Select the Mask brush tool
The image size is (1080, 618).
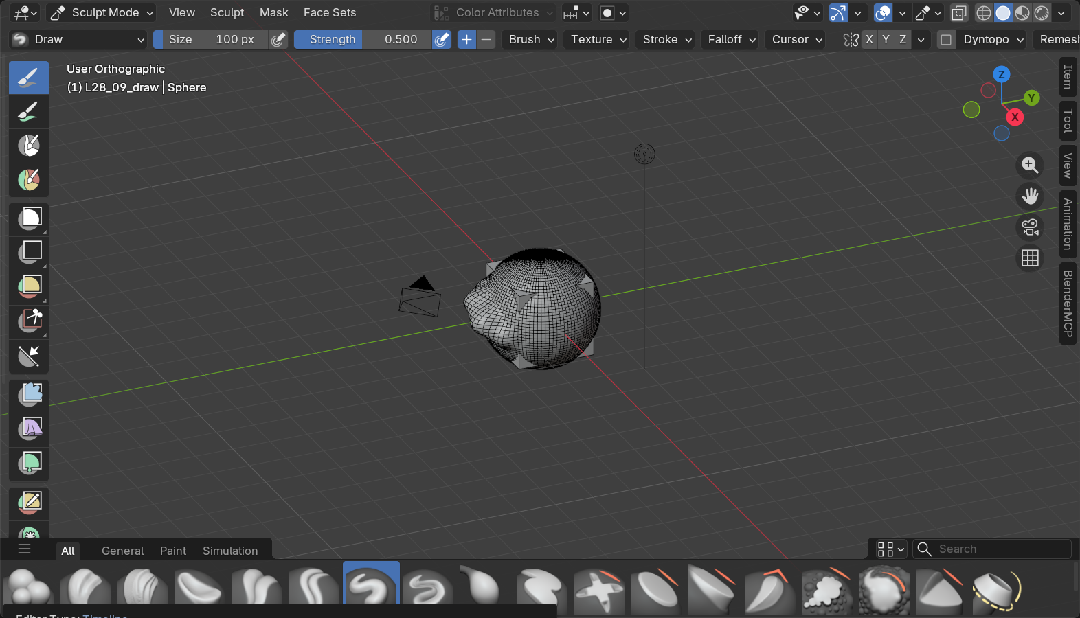(x=29, y=146)
